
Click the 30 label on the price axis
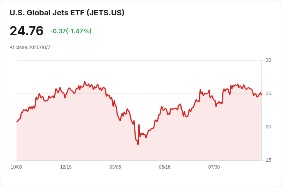pos(268,60)
